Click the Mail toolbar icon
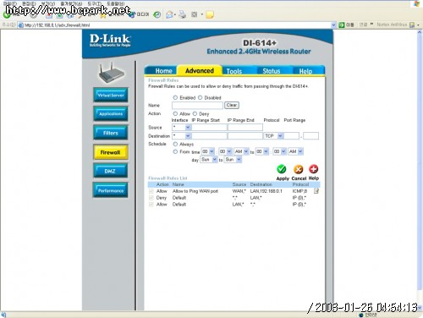This screenshot has height=318, width=423. (x=169, y=14)
